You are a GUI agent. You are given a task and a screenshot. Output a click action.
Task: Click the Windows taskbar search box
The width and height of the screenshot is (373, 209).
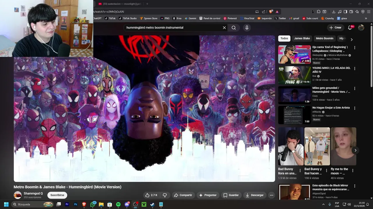coord(33,204)
